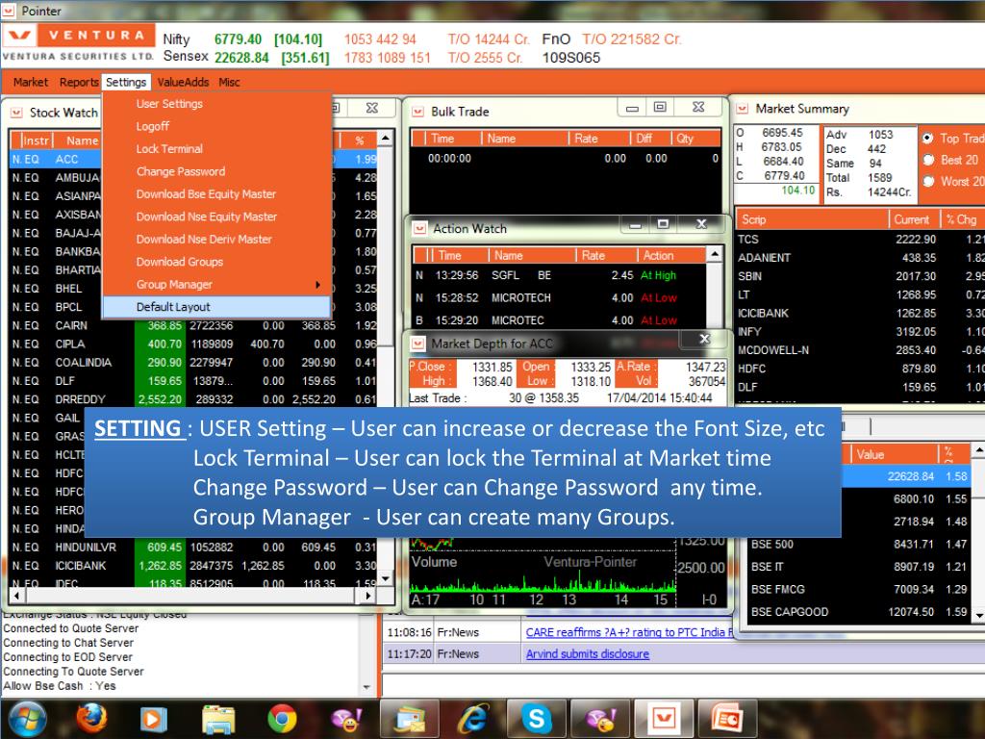
Task: Select the CIPLA row in Stock Watch
Action: pos(193,344)
